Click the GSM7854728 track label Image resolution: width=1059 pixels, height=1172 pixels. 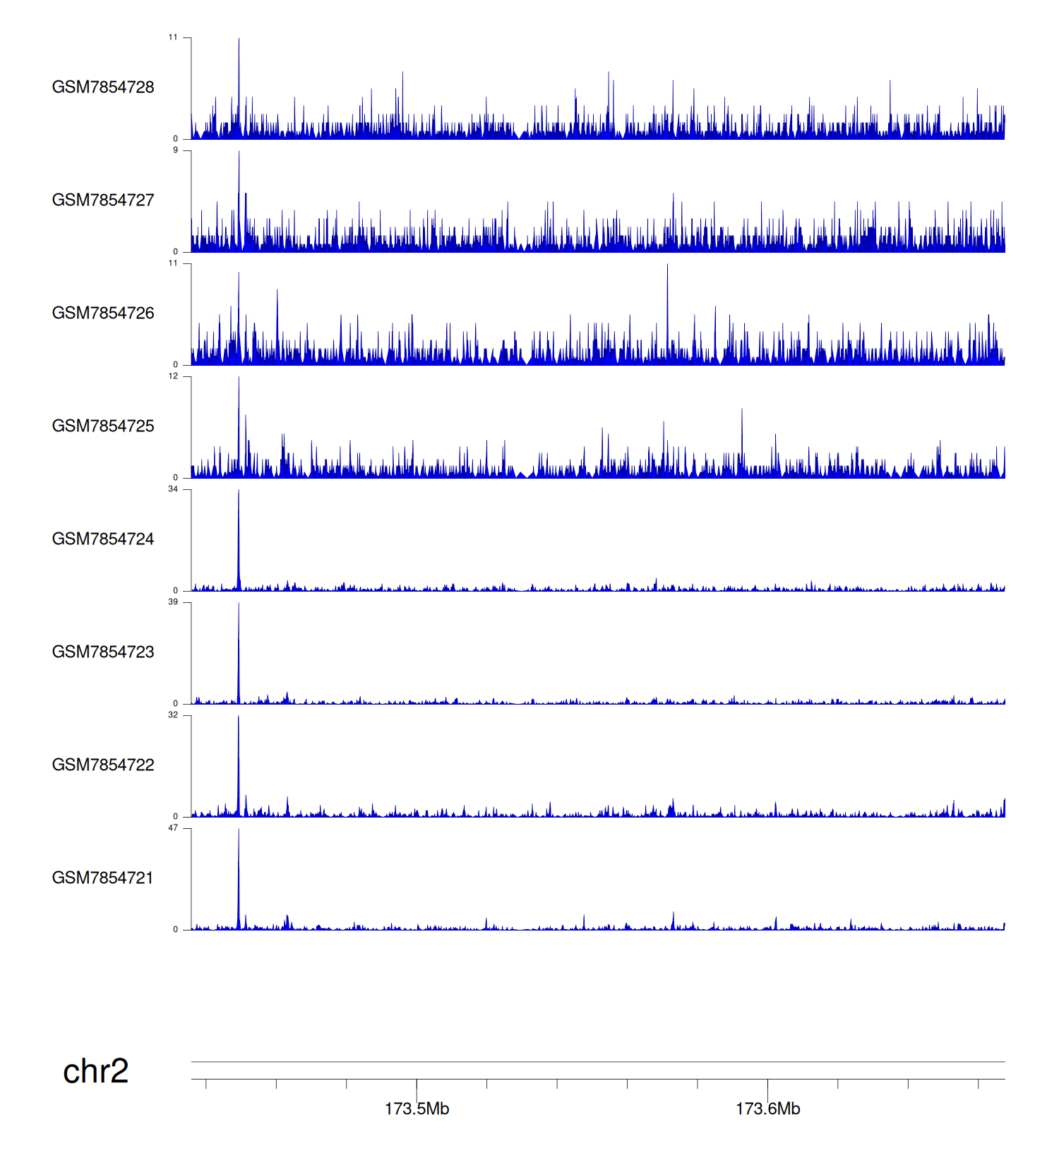[x=103, y=87]
